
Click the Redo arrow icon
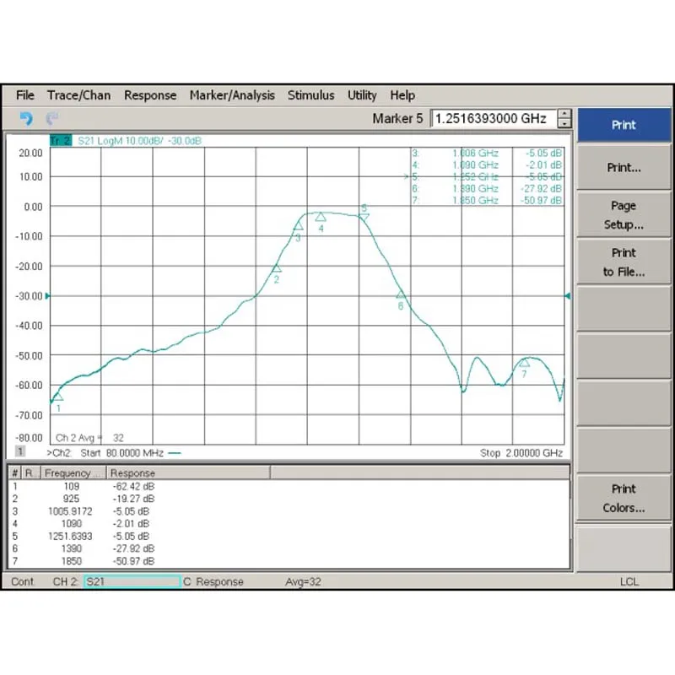pyautogui.click(x=52, y=119)
